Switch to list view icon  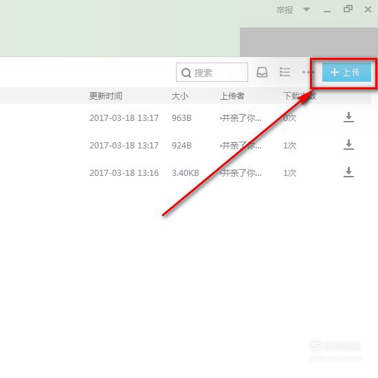[x=285, y=72]
